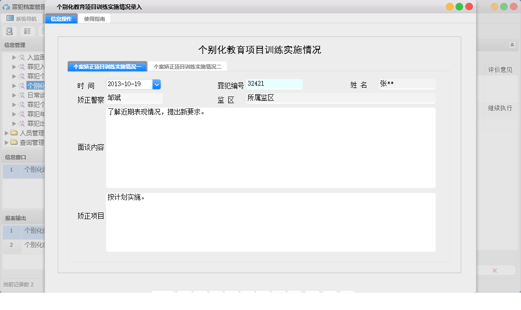Select the 罪犯年 tree item label

click(36, 114)
